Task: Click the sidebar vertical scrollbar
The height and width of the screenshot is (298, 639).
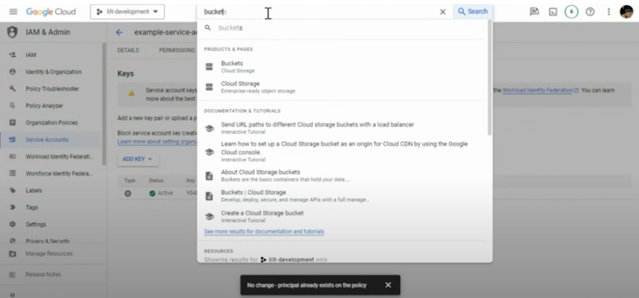Action: tap(105, 105)
